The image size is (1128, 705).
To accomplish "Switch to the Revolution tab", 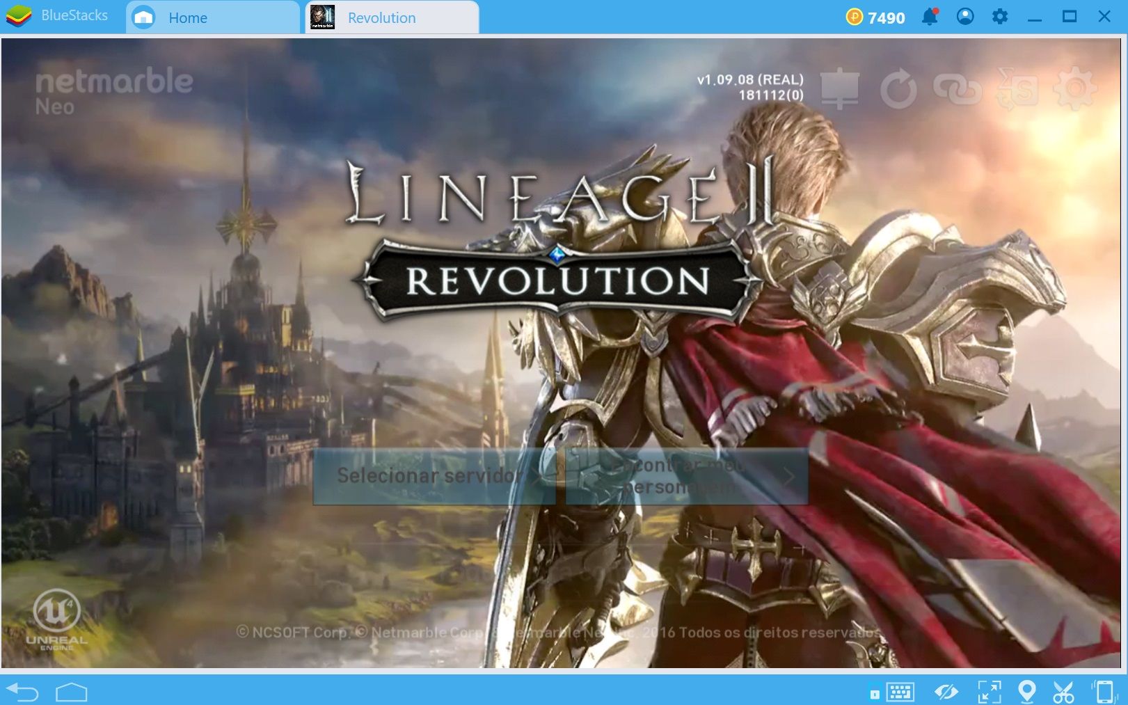I will click(x=392, y=17).
